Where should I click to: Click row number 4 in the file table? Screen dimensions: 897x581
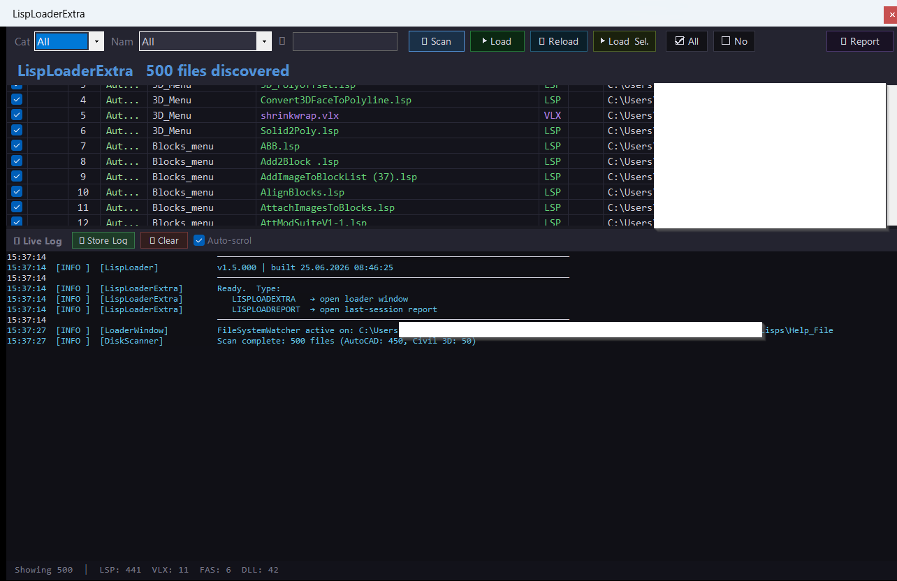[x=83, y=100]
